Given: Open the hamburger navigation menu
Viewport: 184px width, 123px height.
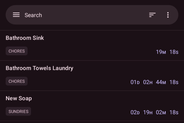Looking at the screenshot, I should pyautogui.click(x=16, y=15).
